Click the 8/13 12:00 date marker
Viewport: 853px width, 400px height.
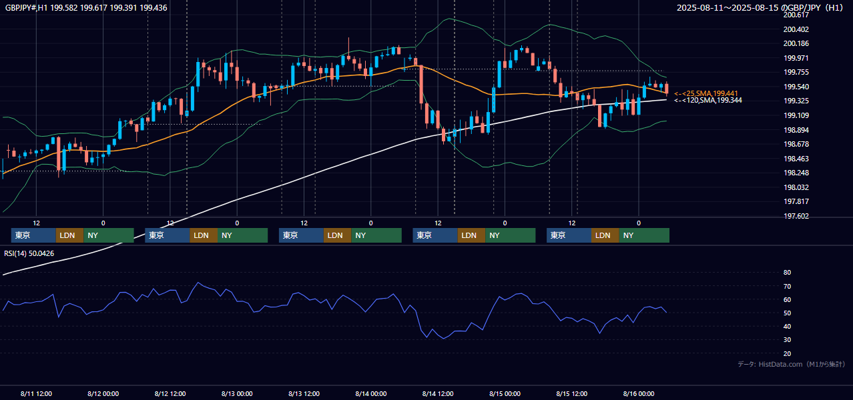click(304, 393)
